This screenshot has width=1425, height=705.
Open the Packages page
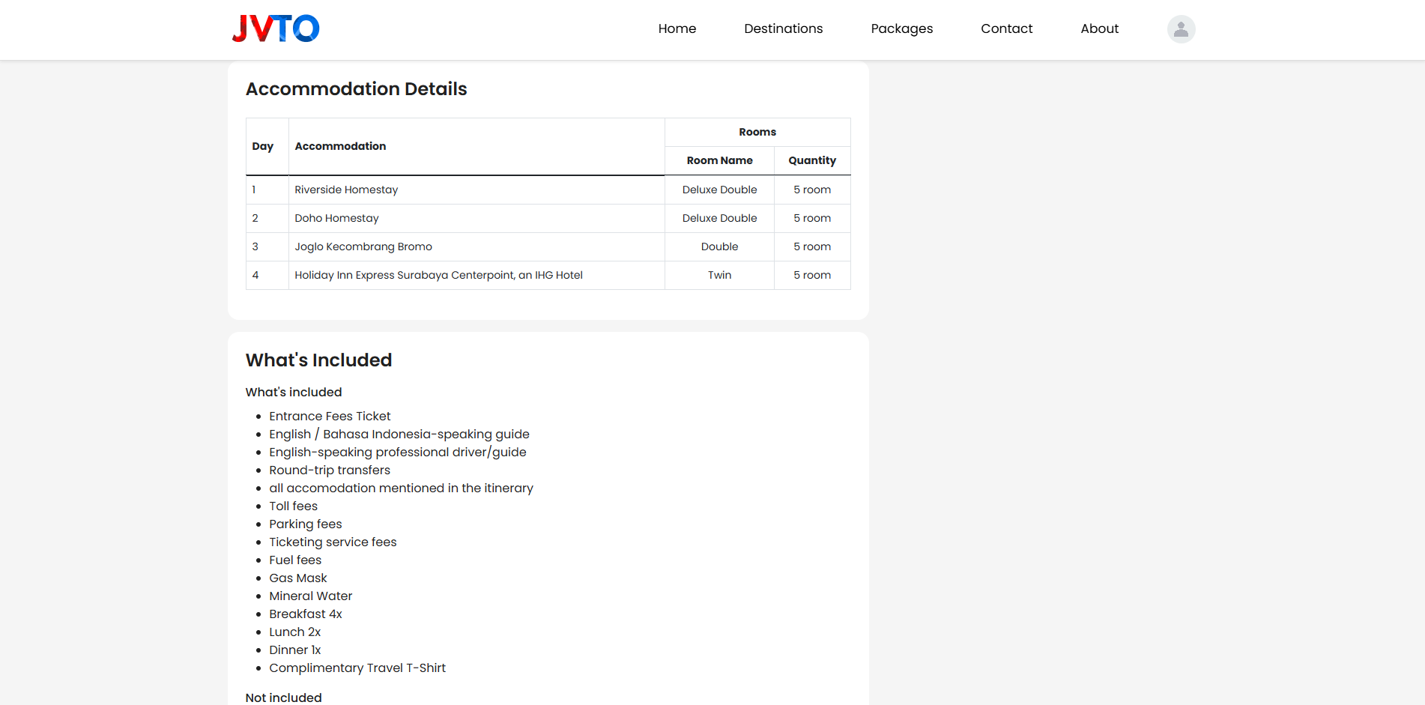point(901,28)
